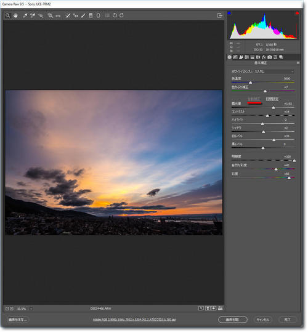Select the White Balance eyedropper tool

(25, 15)
